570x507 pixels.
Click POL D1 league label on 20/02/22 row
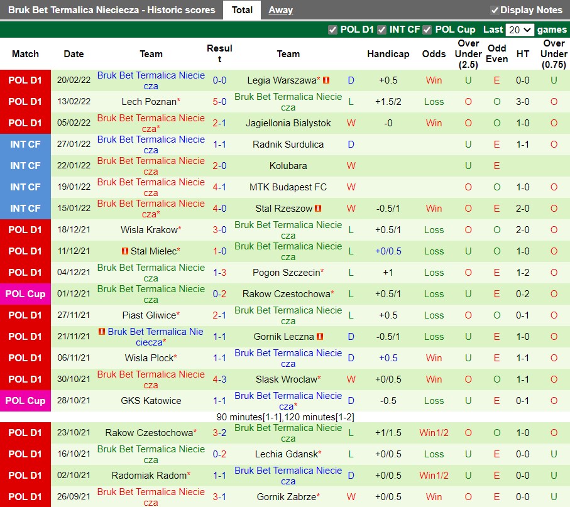25,80
